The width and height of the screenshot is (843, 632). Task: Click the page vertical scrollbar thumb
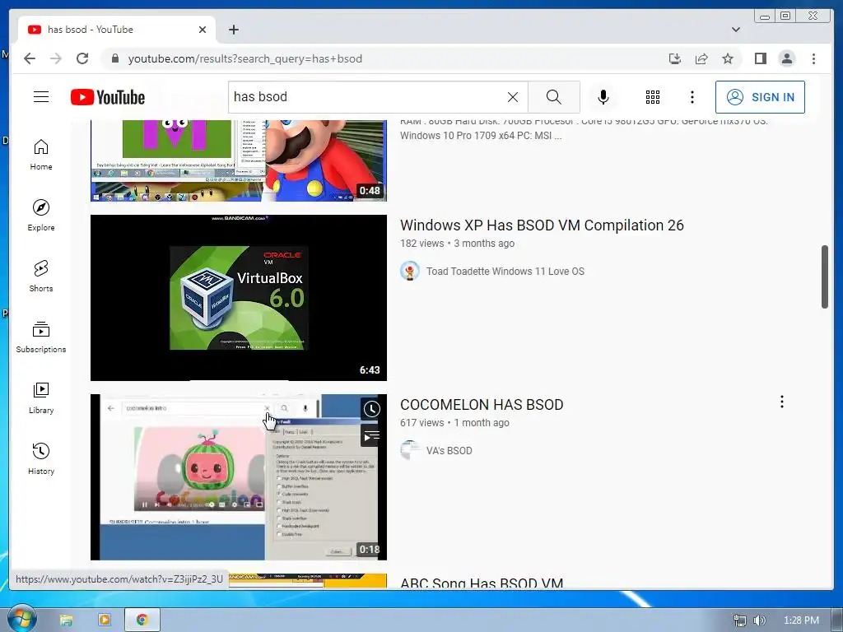pyautogui.click(x=825, y=276)
